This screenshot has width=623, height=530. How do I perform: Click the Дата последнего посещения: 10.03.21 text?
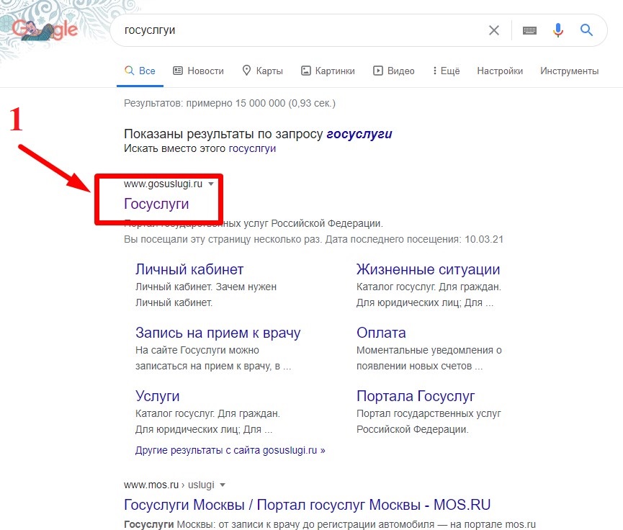(414, 239)
